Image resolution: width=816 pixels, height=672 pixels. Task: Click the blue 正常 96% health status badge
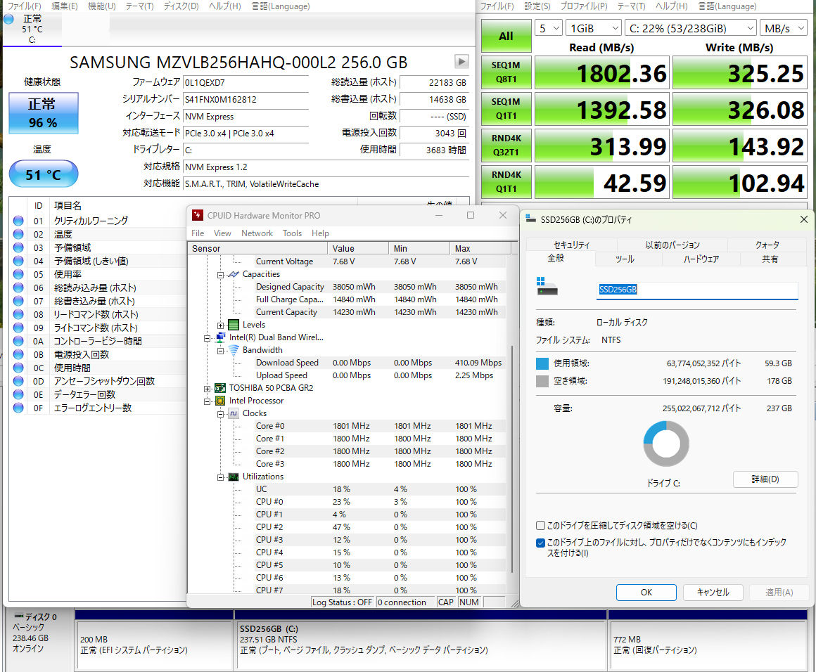click(43, 113)
